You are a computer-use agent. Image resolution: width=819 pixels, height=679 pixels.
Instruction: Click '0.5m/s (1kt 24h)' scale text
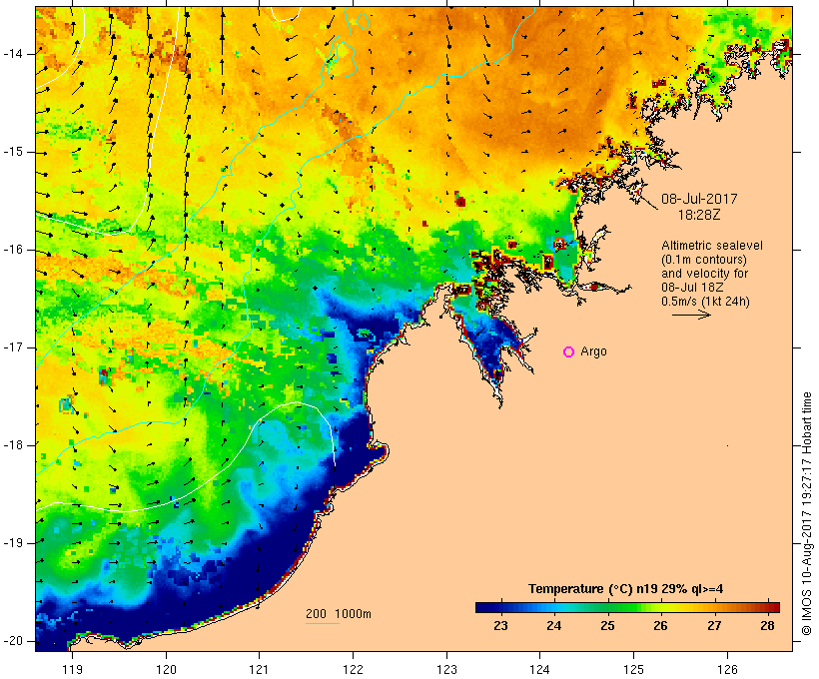pos(705,302)
